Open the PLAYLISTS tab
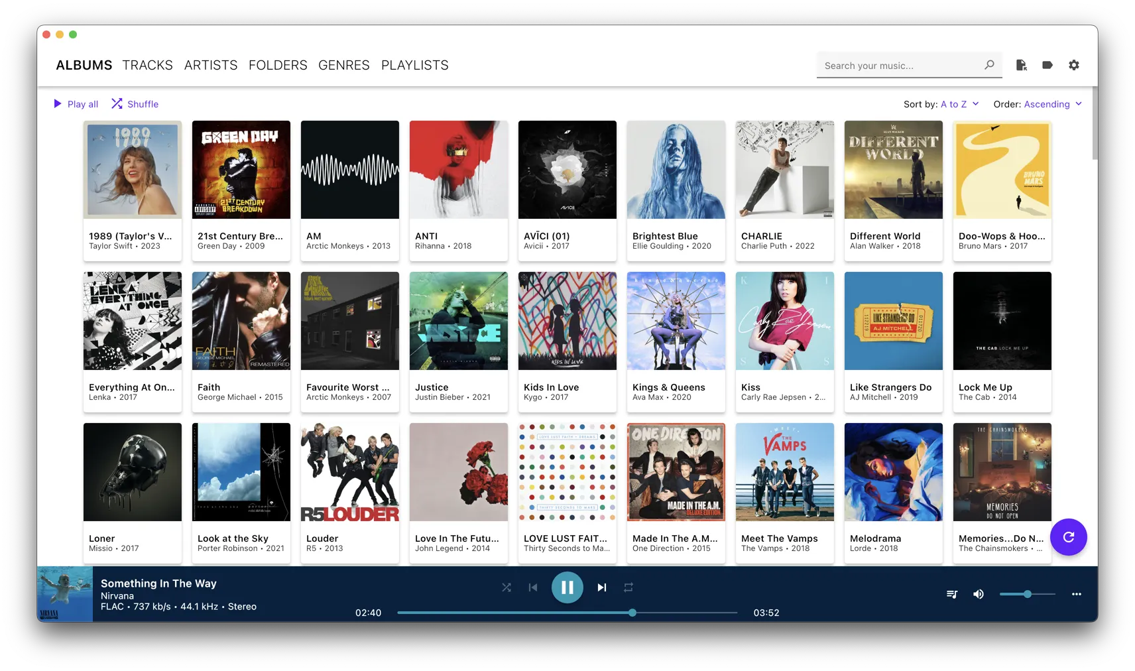Screen dimensions: 1135x671 414,65
